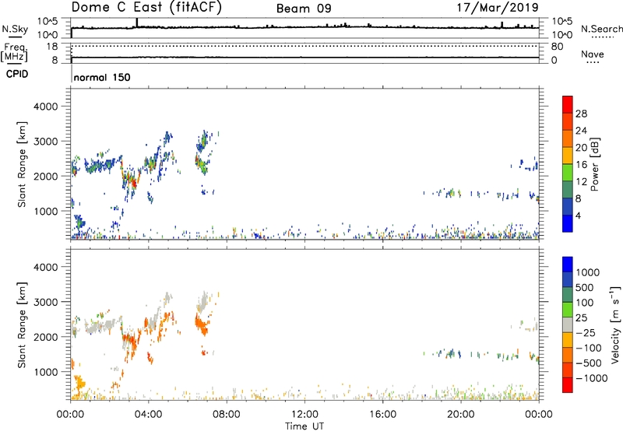Viewport: 623px width, 431px height.
Task: Click the "500" label on the Velocity colorbar
Action: 585,288
